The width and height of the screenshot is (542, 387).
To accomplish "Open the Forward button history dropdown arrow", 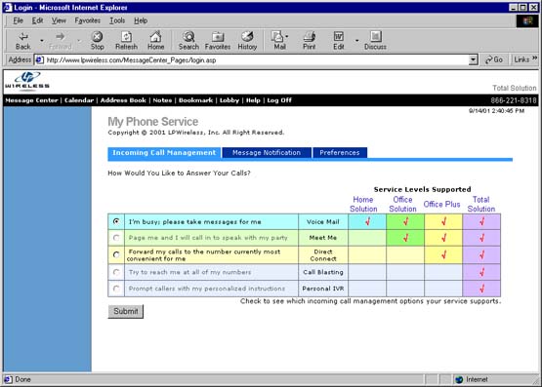I will [79, 41].
